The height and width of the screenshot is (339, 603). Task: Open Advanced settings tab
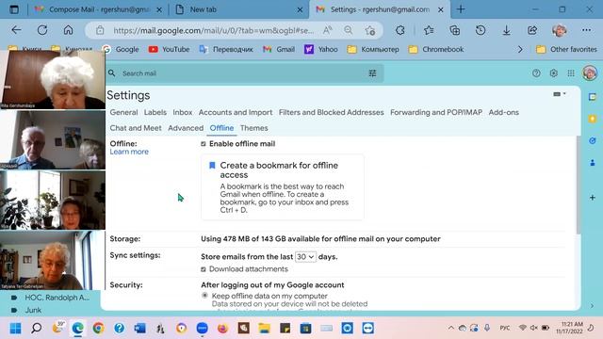pos(186,128)
